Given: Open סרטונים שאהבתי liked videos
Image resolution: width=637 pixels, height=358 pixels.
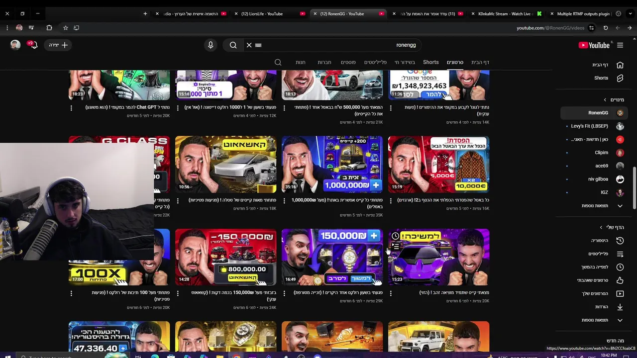Looking at the screenshot, I should click(x=608, y=280).
